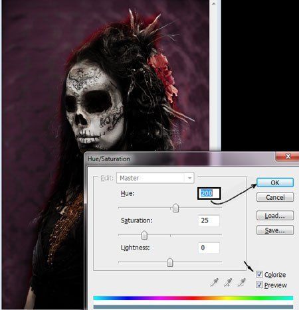Click the rainbow hue color bar
This screenshot has height=310, width=299.
click(193, 298)
